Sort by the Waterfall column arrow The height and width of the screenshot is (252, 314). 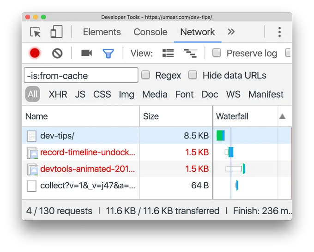pos(282,116)
